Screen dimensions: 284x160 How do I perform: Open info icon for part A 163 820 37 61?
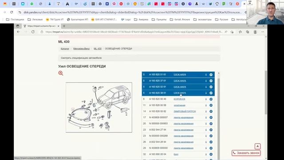206,81
